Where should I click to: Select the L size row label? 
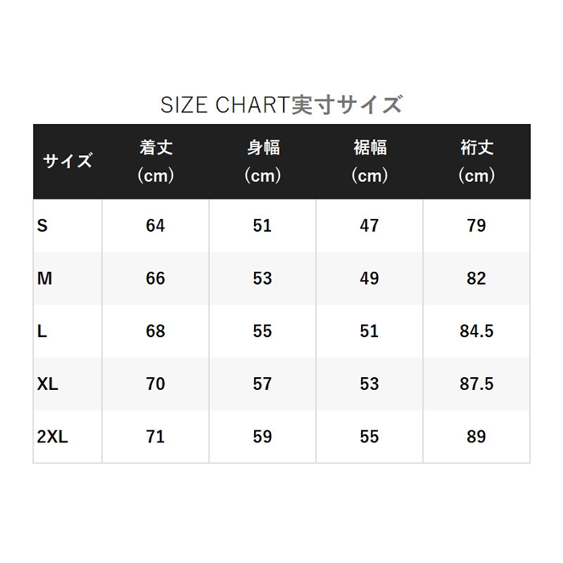point(42,331)
